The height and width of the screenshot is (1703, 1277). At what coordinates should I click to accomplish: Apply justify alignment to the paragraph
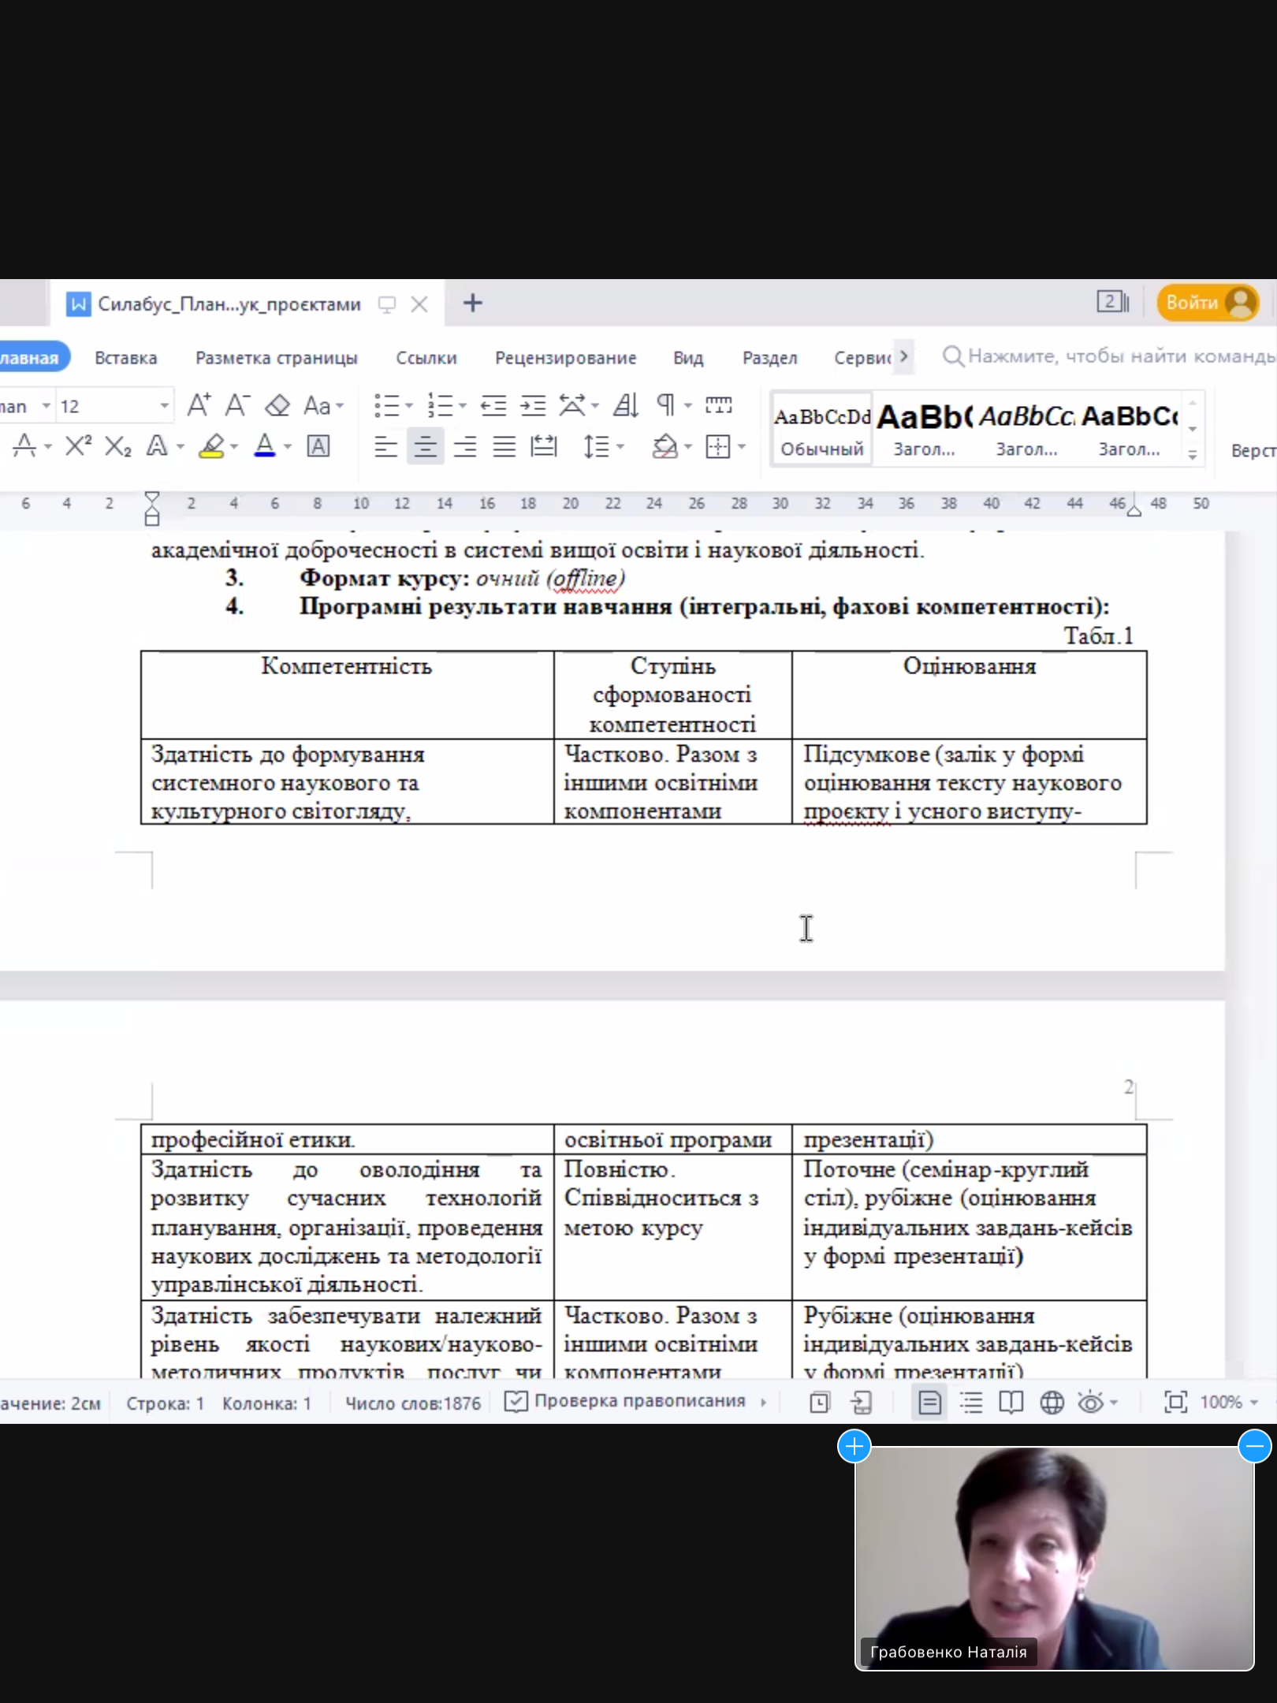click(504, 447)
